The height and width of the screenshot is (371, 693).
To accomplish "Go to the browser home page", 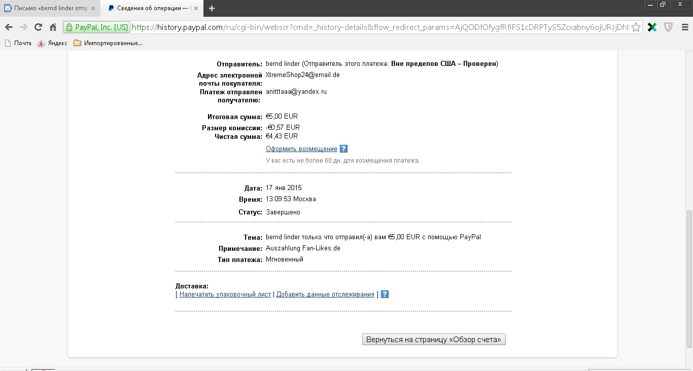I will (53, 27).
